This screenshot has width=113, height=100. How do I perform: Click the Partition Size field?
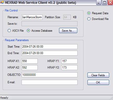[x=67, y=17]
